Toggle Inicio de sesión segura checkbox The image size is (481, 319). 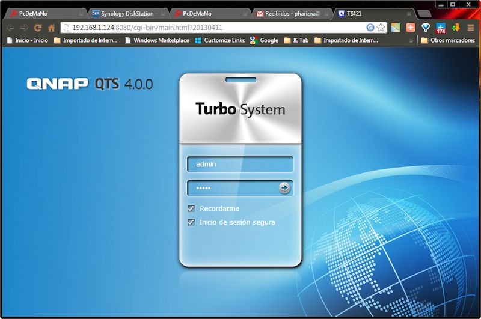pos(191,222)
